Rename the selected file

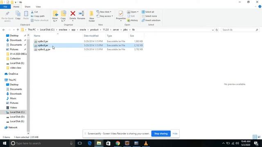pos(81,15)
